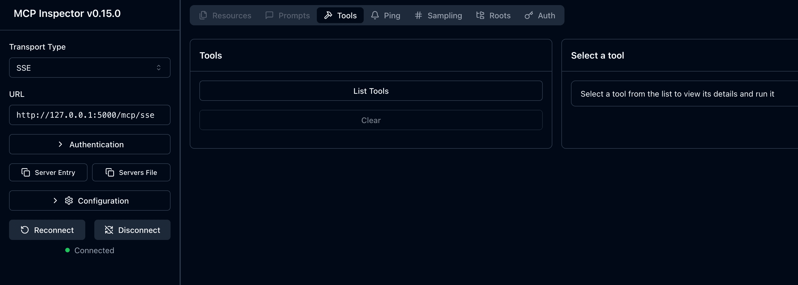Open the Transport Type SSE dropdown
This screenshot has width=798, height=285.
(90, 68)
